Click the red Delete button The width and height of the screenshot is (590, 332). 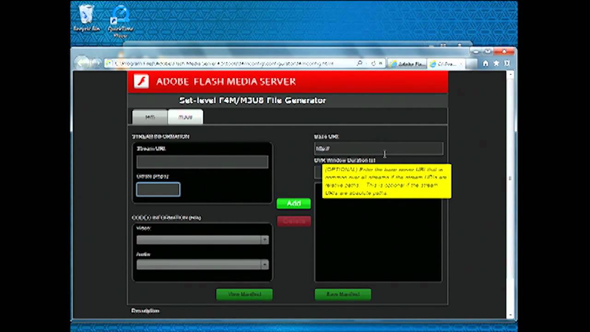[294, 221]
